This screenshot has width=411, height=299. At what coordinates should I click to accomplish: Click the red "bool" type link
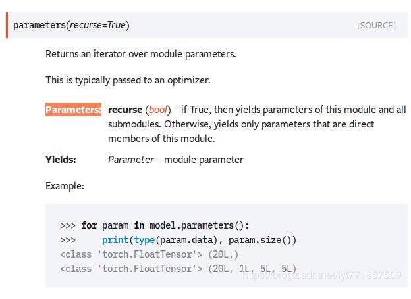click(x=159, y=110)
